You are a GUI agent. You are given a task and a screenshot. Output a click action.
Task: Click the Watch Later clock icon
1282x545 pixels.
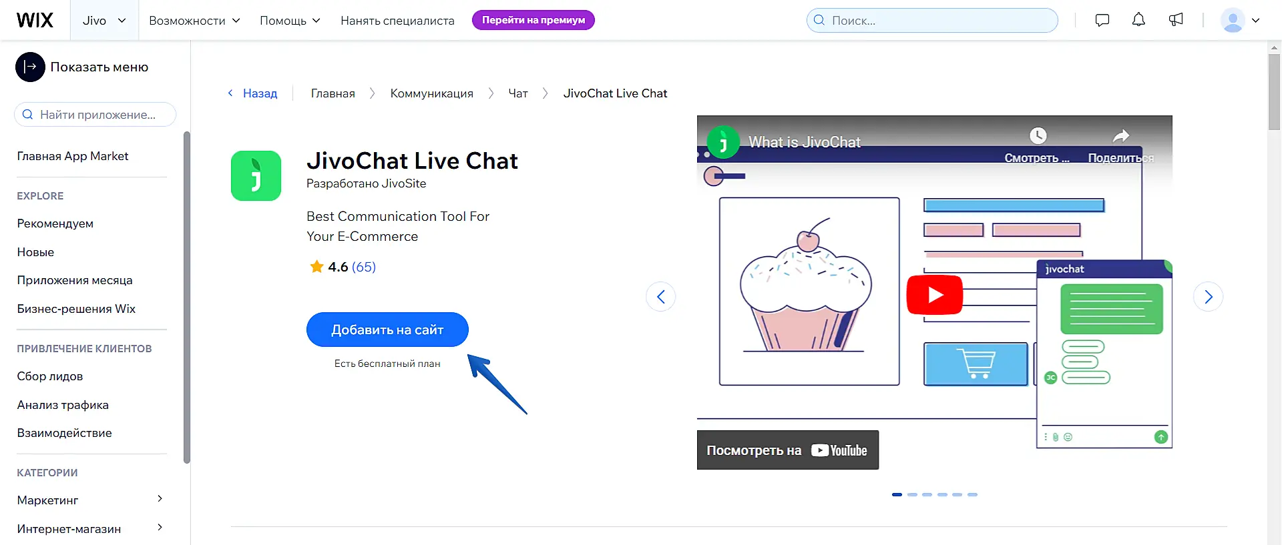point(1038,136)
